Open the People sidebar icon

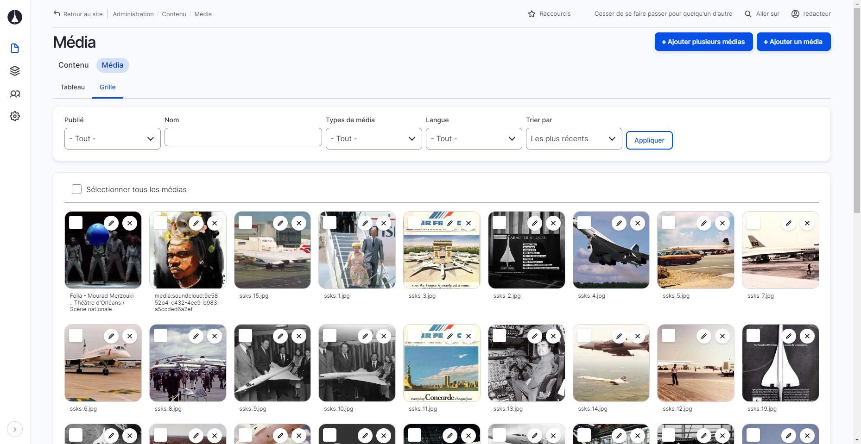click(x=15, y=94)
